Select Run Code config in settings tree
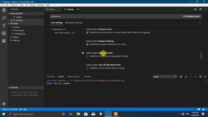Image resolution: width=208 pixels, height=117 pixels. 65,32
